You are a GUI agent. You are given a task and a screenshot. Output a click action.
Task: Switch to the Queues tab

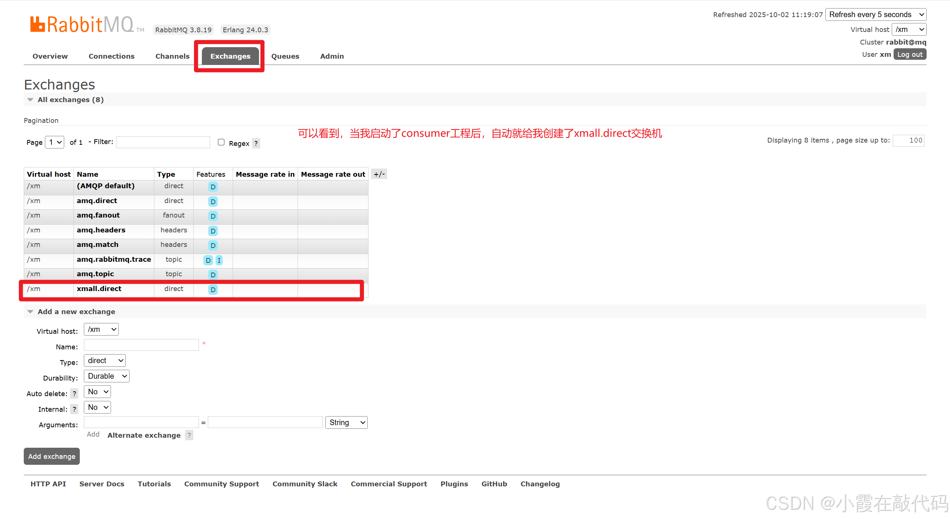click(x=285, y=56)
